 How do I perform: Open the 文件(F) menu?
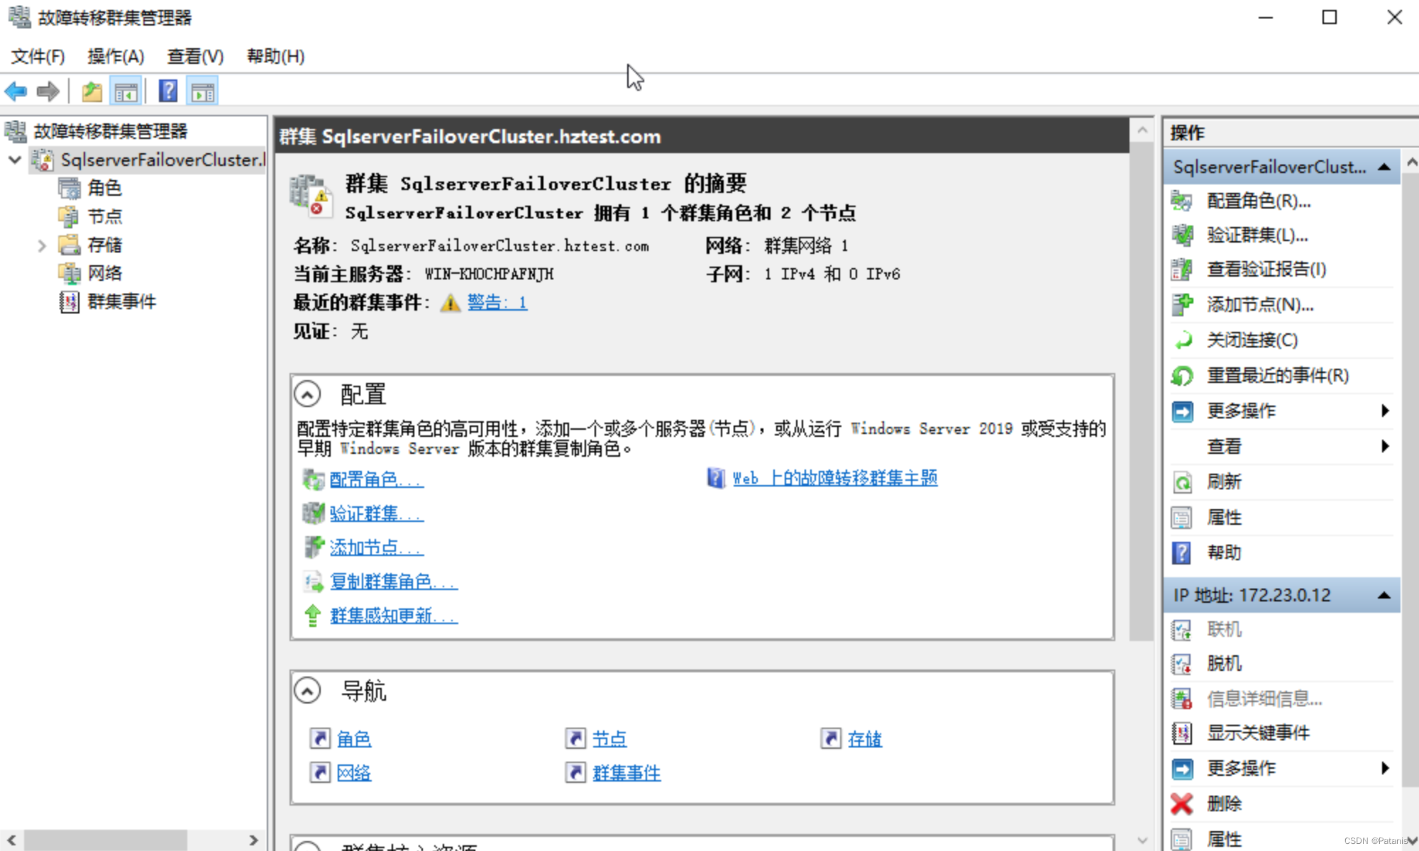38,56
